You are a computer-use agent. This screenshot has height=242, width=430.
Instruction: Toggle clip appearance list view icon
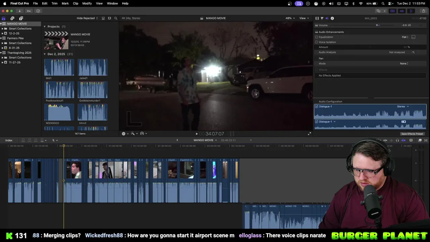pos(103,18)
